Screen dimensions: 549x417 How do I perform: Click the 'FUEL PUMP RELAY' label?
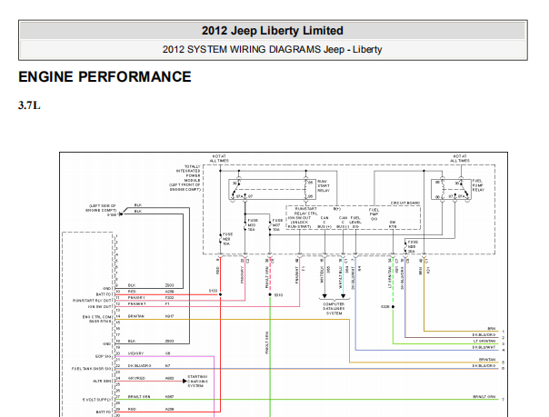coord(478,185)
